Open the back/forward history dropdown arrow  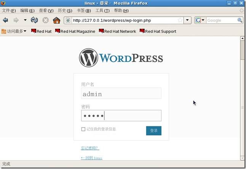(x=25, y=20)
